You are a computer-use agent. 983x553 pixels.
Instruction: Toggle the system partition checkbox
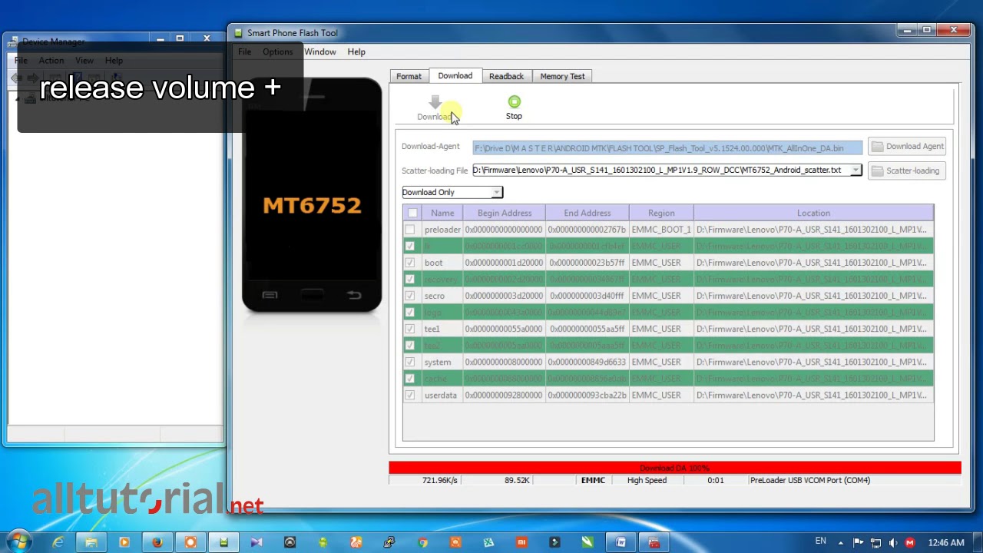pyautogui.click(x=410, y=362)
